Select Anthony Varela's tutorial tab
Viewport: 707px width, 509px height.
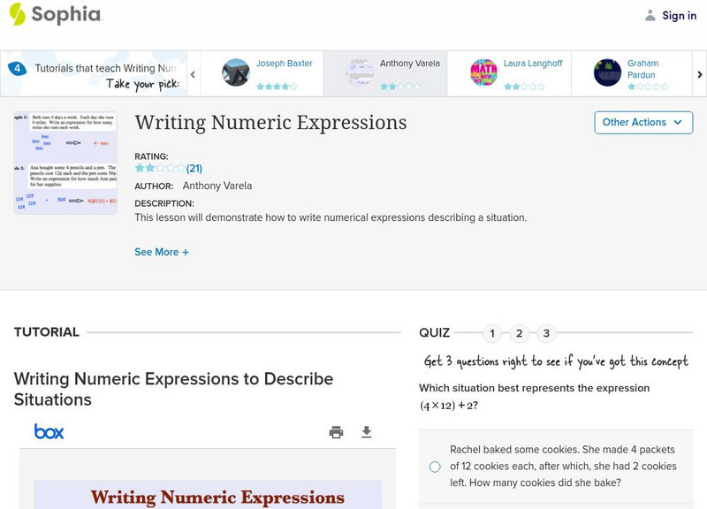[385, 73]
